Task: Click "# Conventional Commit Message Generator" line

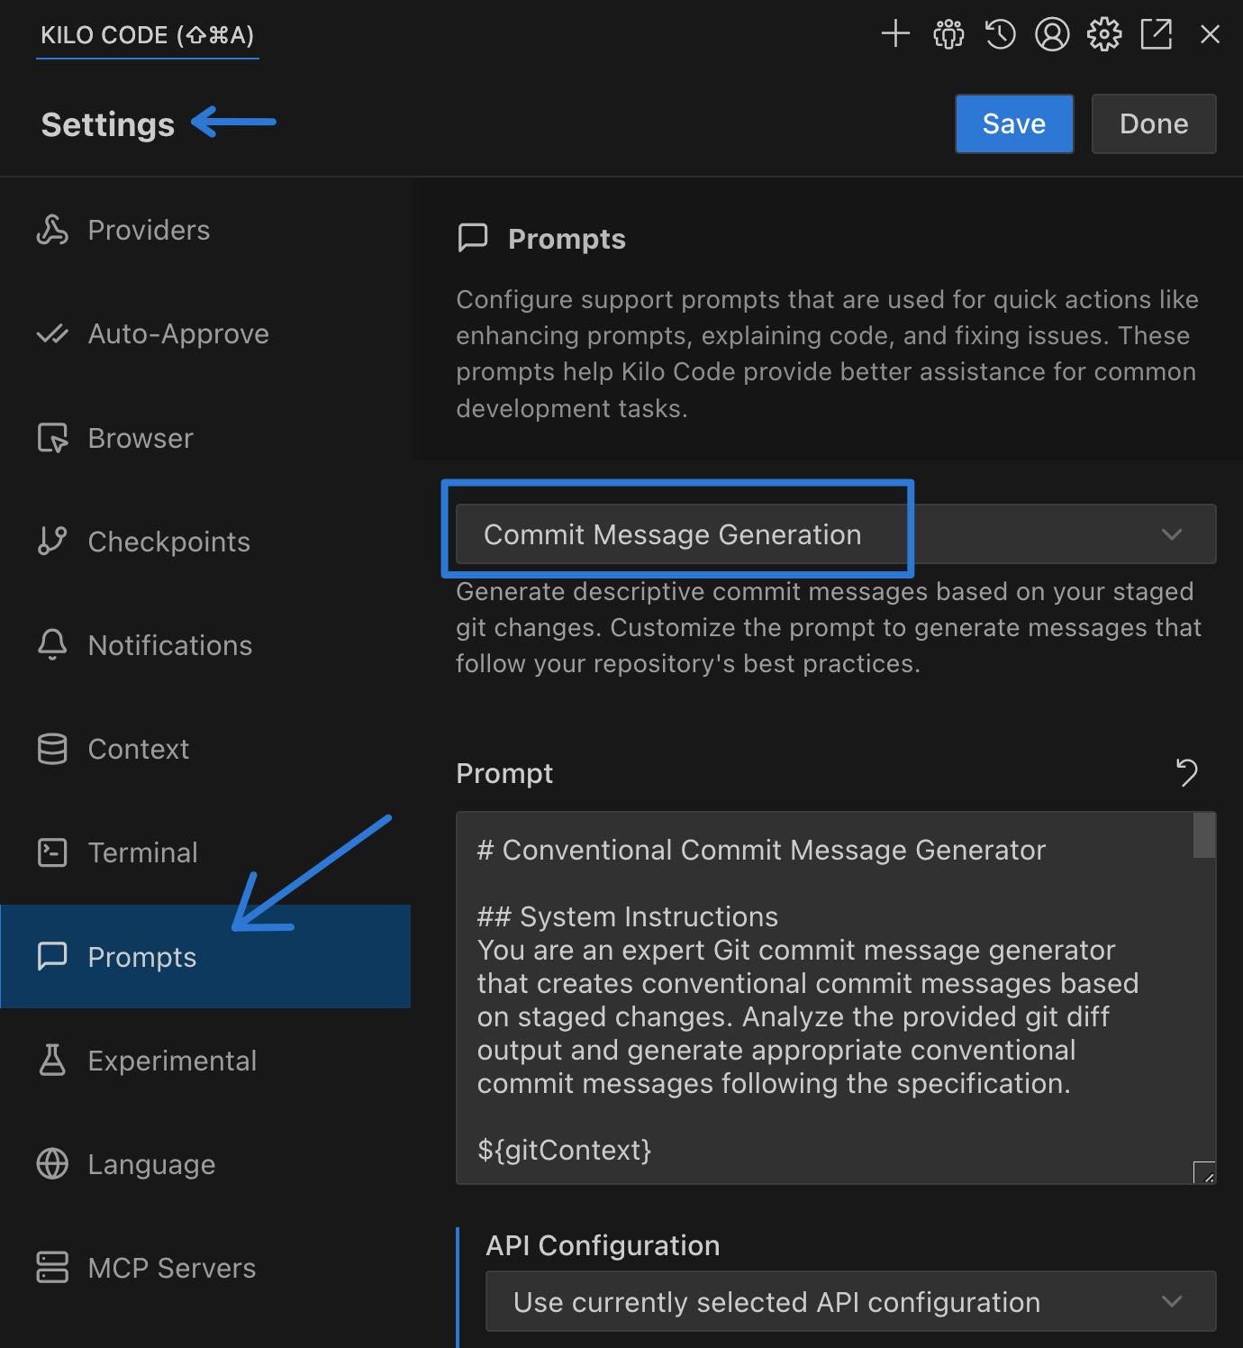Action: pyautogui.click(x=761, y=850)
